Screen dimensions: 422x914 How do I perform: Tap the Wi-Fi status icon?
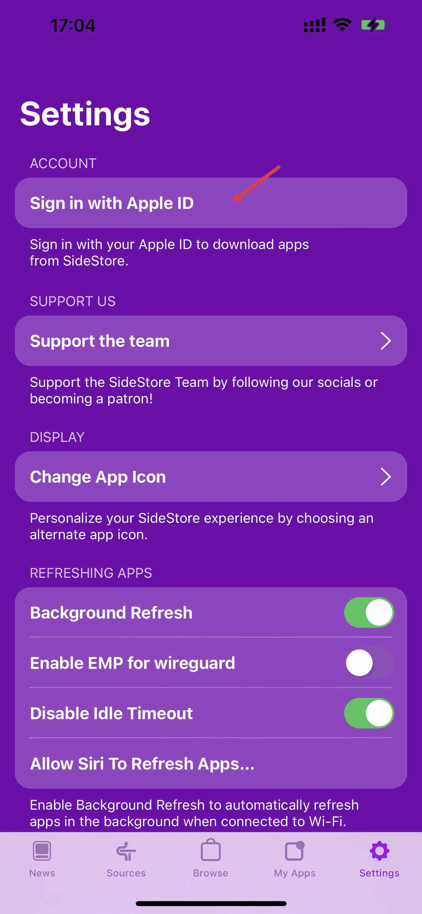pos(342,25)
